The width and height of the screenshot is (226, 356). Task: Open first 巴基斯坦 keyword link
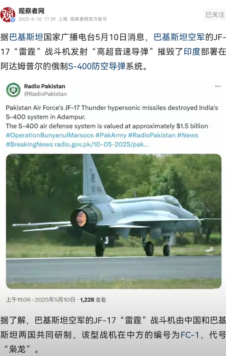point(26,37)
